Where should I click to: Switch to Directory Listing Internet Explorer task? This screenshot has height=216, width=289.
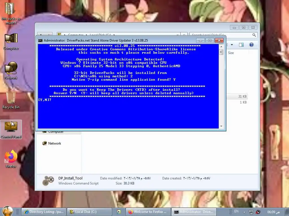pyautogui.click(x=44, y=212)
